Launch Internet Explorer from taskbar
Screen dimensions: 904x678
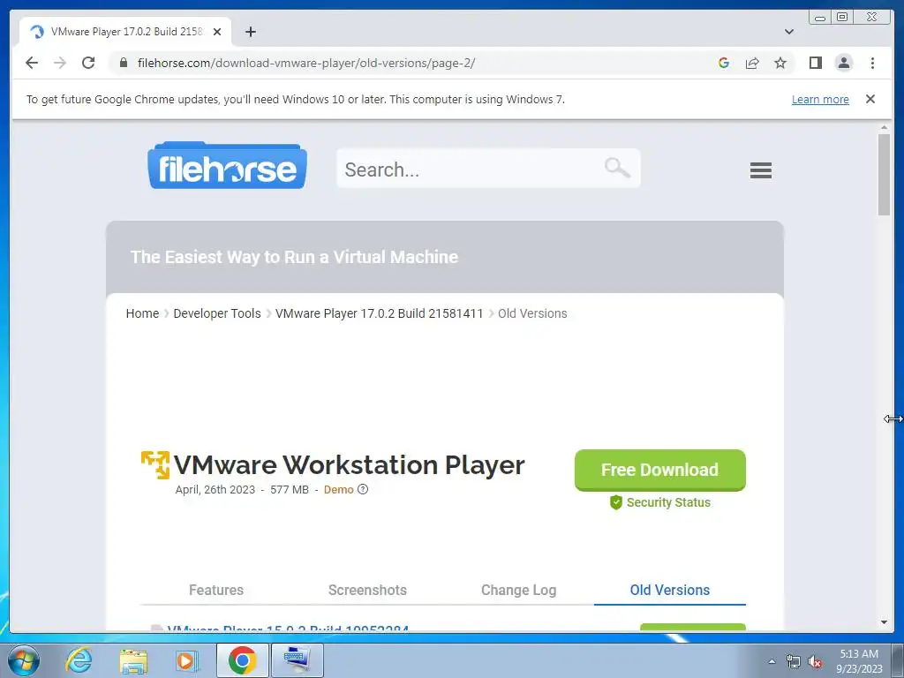pos(79,660)
